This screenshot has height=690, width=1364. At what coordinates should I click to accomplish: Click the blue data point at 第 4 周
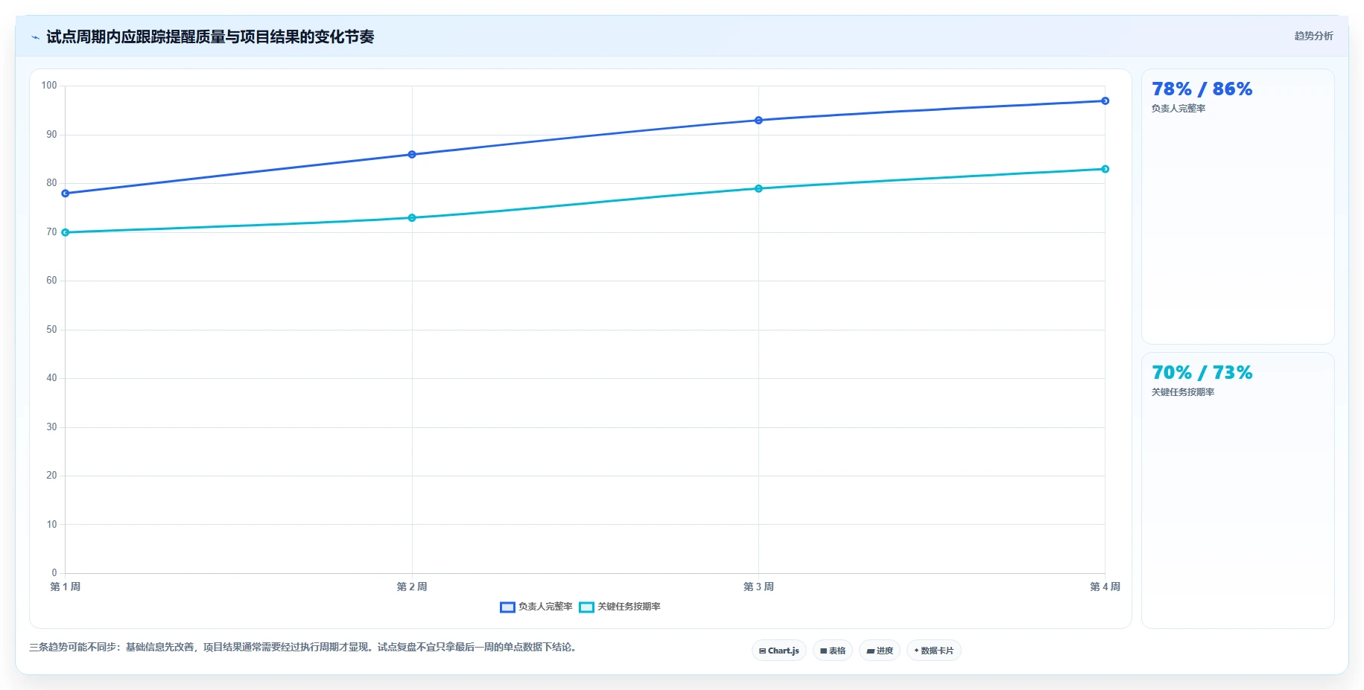point(1105,101)
